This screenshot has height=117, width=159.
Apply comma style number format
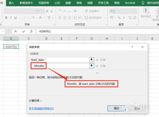tap(124, 17)
